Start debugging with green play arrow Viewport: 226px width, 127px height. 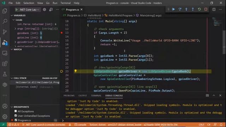(17, 10)
